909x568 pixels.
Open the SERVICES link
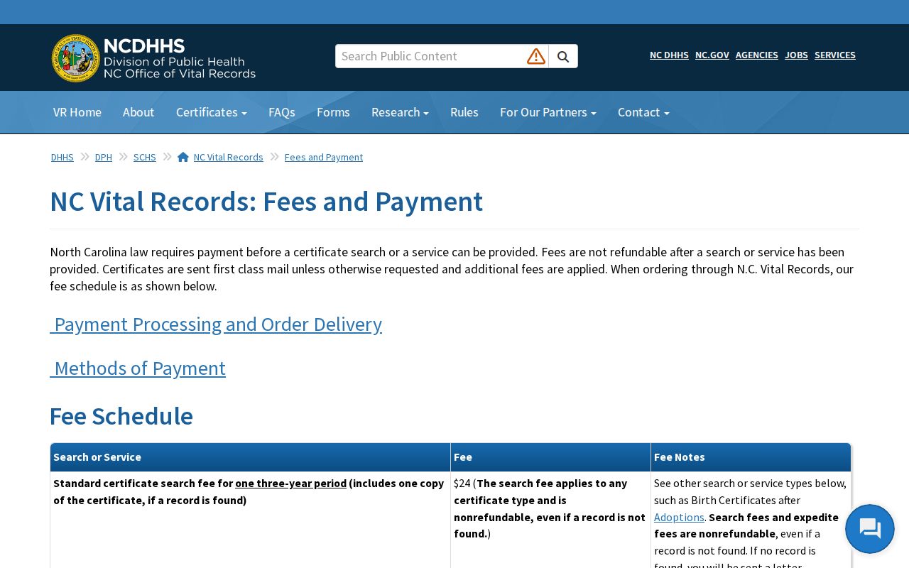tap(835, 55)
